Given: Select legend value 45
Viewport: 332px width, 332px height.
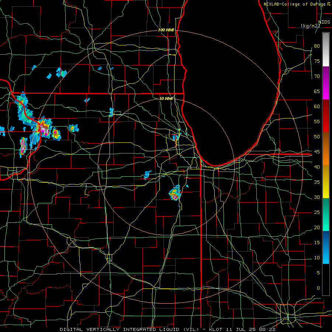Looking at the screenshot, I should coord(317,152).
